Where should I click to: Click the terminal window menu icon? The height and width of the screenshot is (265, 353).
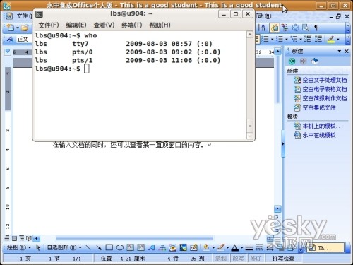click(39, 15)
